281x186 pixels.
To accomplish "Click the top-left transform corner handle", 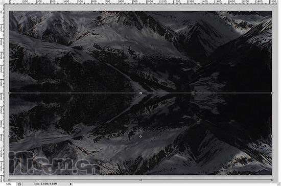I will [9, 93].
